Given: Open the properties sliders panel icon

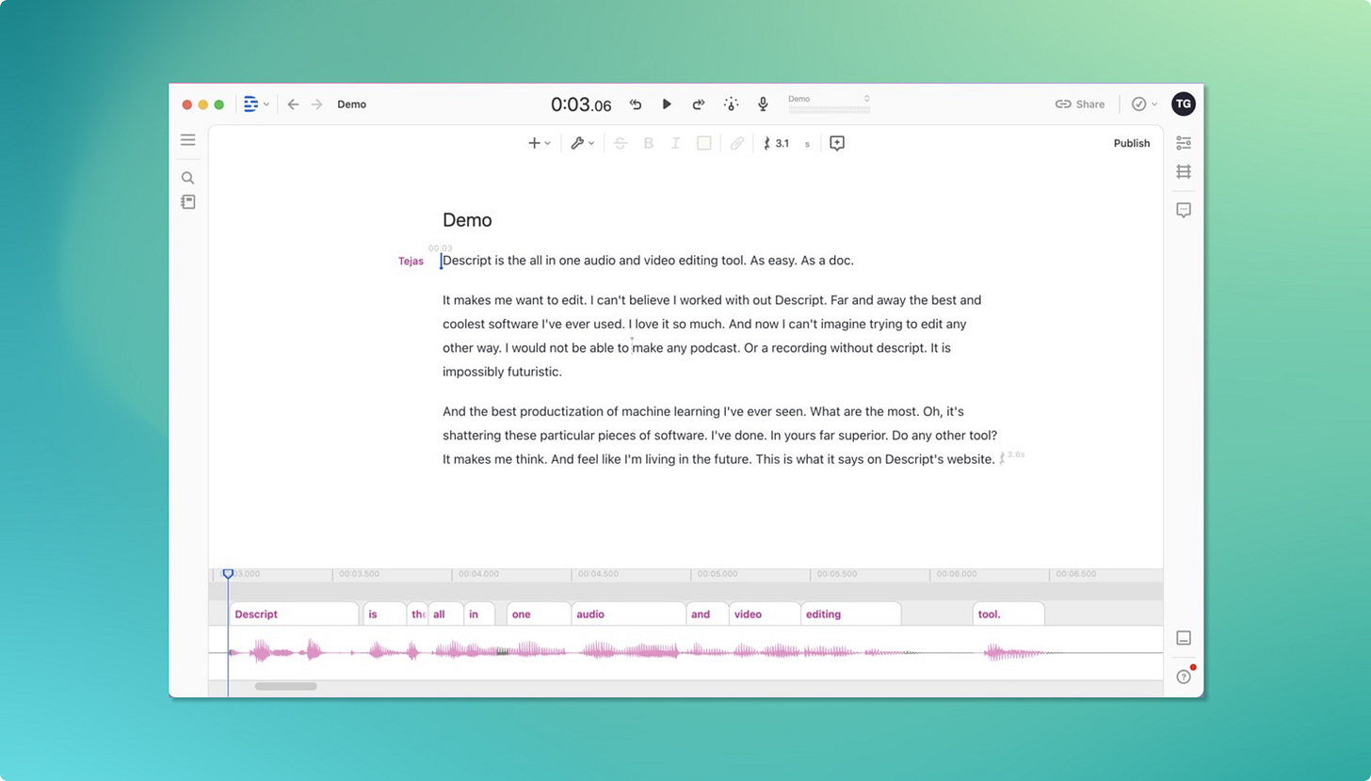Looking at the screenshot, I should [x=1184, y=143].
